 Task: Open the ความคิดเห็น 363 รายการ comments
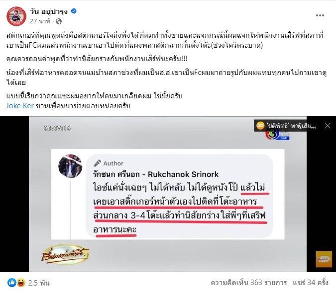click(x=248, y=283)
